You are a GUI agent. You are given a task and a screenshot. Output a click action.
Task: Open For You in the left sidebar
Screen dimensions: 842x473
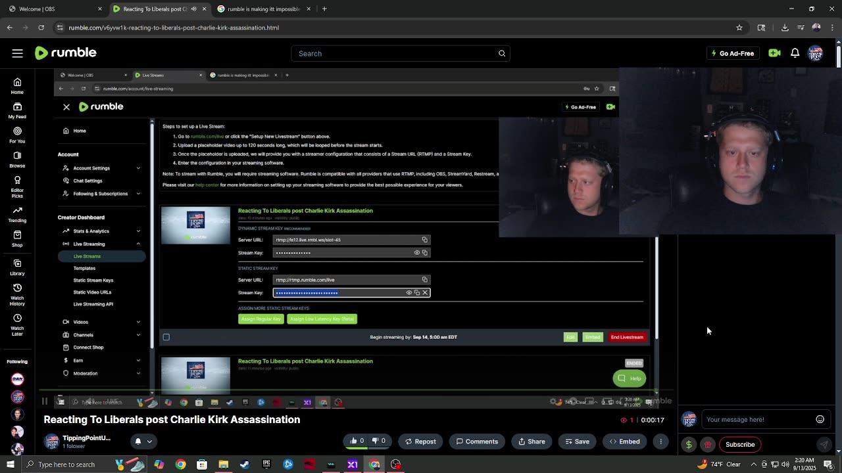click(x=17, y=135)
